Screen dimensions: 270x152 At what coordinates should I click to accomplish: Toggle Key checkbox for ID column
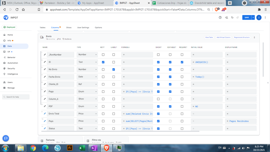pos(103,62)
